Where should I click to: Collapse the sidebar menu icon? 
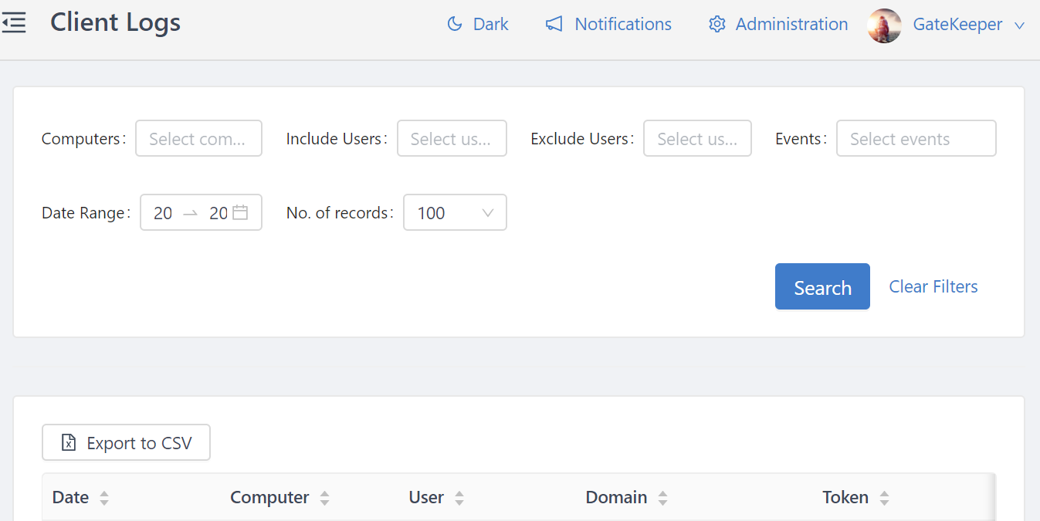(x=14, y=23)
